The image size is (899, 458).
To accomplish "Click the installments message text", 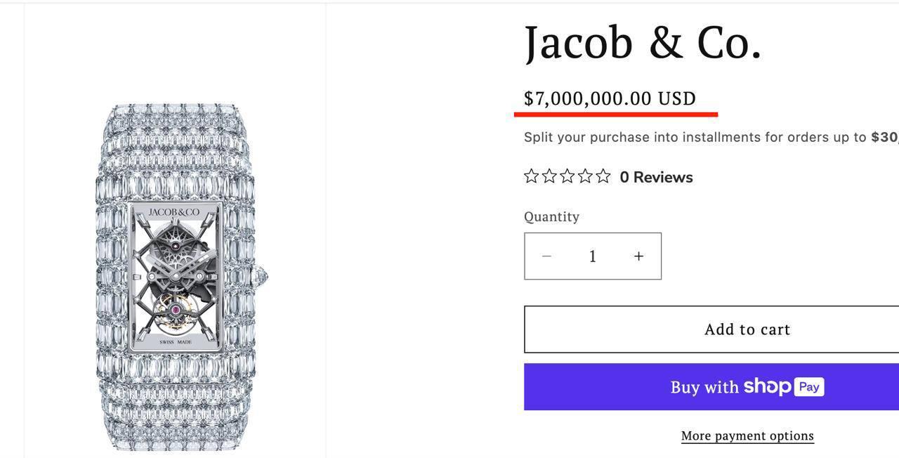I will point(695,137).
